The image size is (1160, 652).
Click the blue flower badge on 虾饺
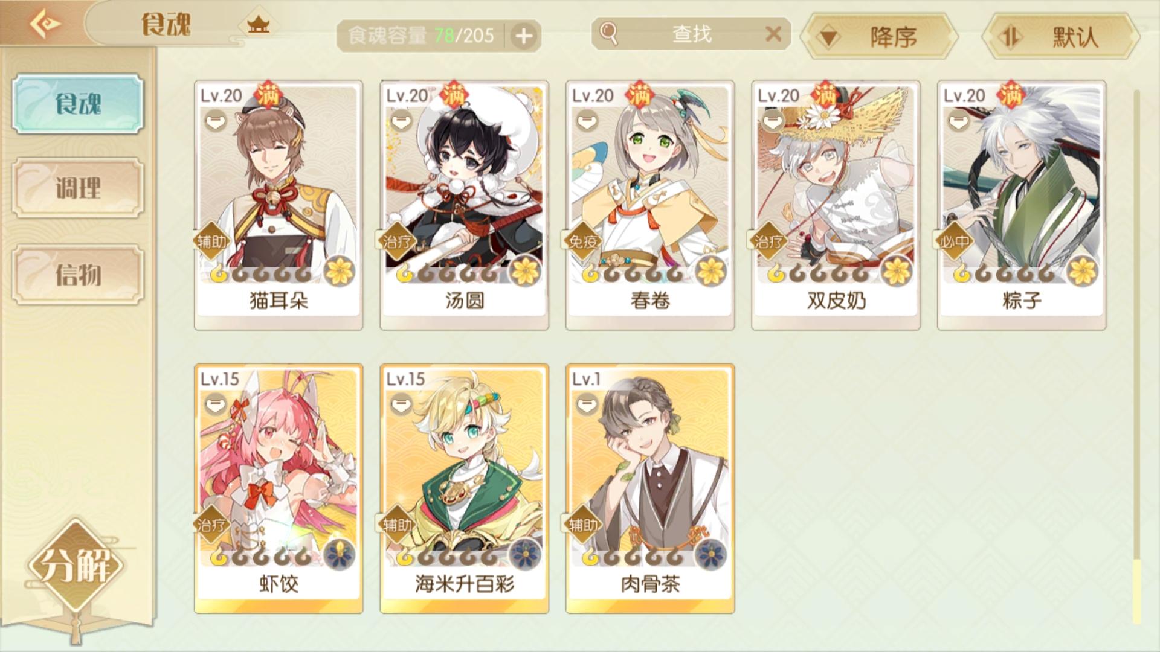[x=340, y=554]
